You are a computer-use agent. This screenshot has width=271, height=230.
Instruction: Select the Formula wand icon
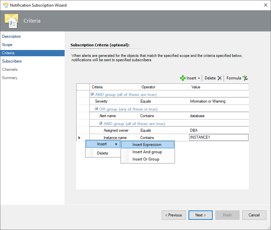[244, 78]
